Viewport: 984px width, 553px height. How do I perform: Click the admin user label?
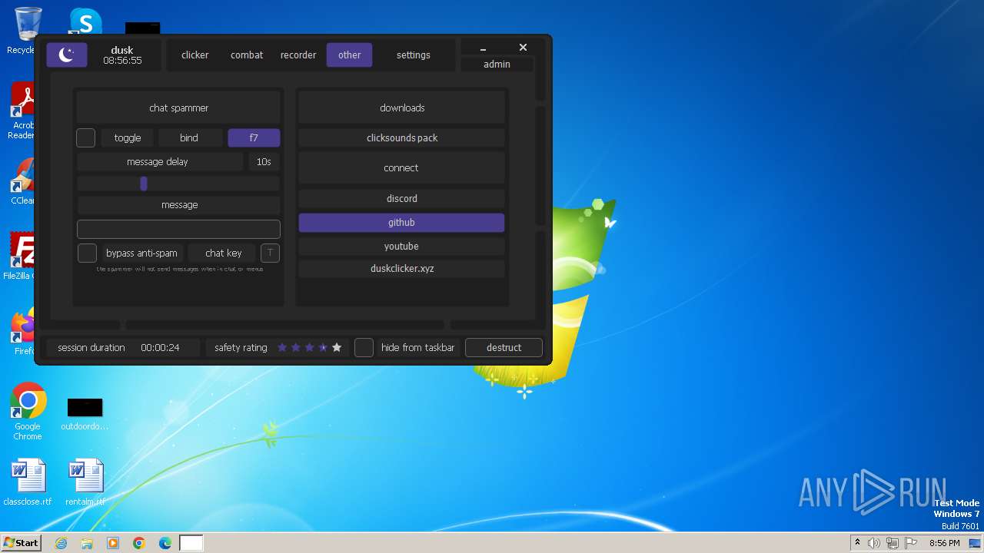(x=497, y=64)
